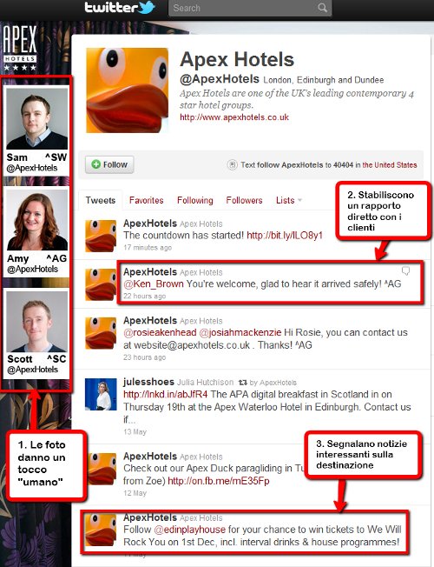
Task: Click the retweet icon on julesshoes tweet
Action: point(243,383)
